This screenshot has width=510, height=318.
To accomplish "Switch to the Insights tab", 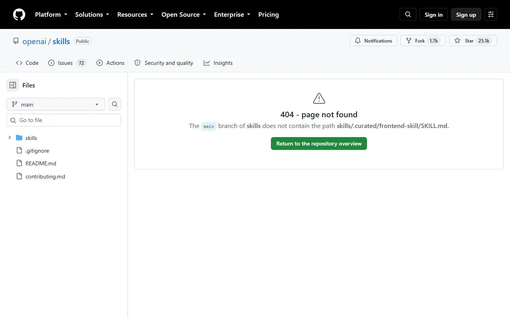I will [x=218, y=63].
